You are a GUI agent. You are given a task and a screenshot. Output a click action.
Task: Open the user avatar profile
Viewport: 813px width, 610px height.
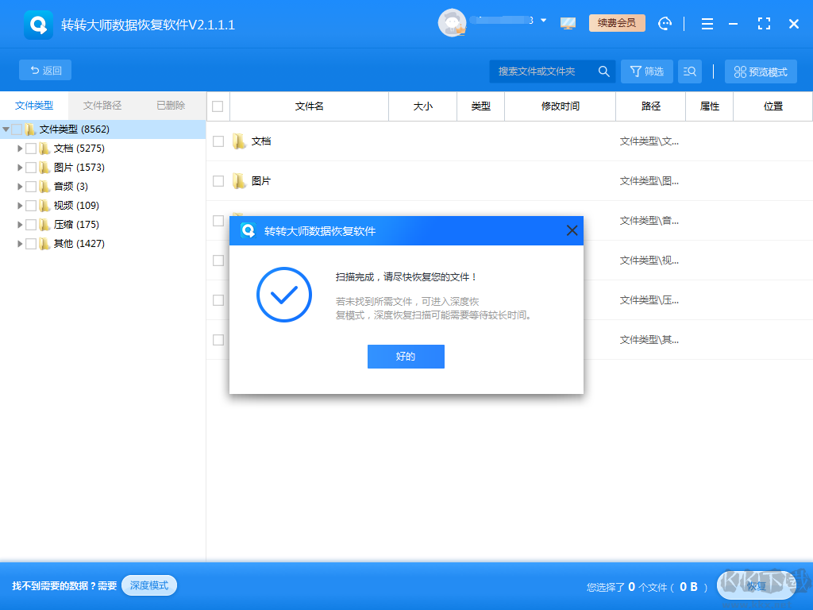[452, 23]
